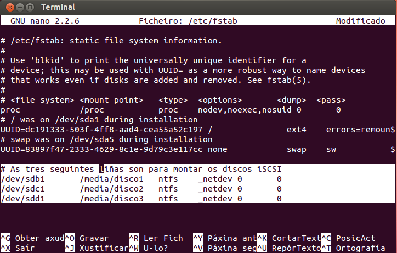397x253 pixels.
Task: Click 'ext4' filesystem type
Action: (297, 130)
